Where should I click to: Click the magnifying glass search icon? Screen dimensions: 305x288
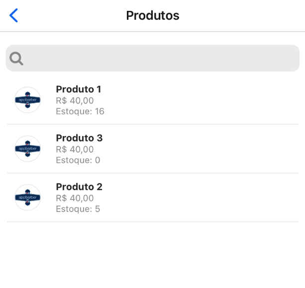tap(16, 59)
